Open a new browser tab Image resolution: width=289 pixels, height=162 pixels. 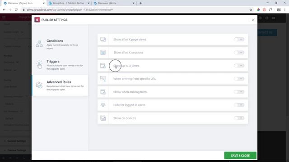coord(140,3)
